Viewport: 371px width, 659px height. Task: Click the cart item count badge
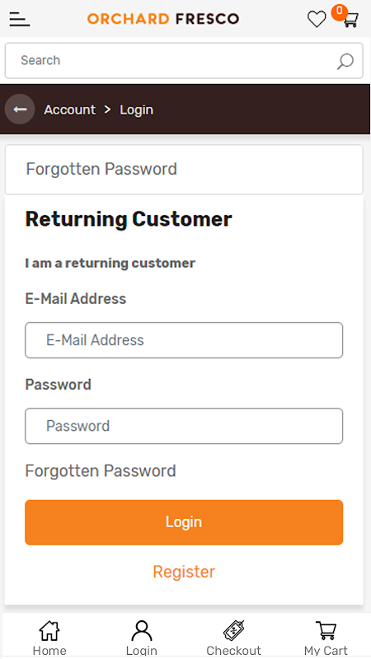[x=339, y=12]
